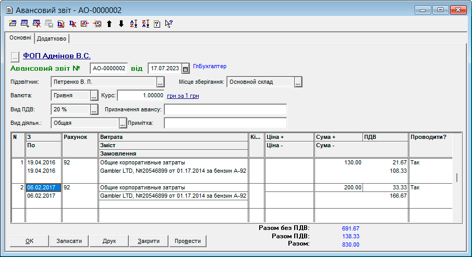Click total Разом value 830.00

tap(350, 245)
